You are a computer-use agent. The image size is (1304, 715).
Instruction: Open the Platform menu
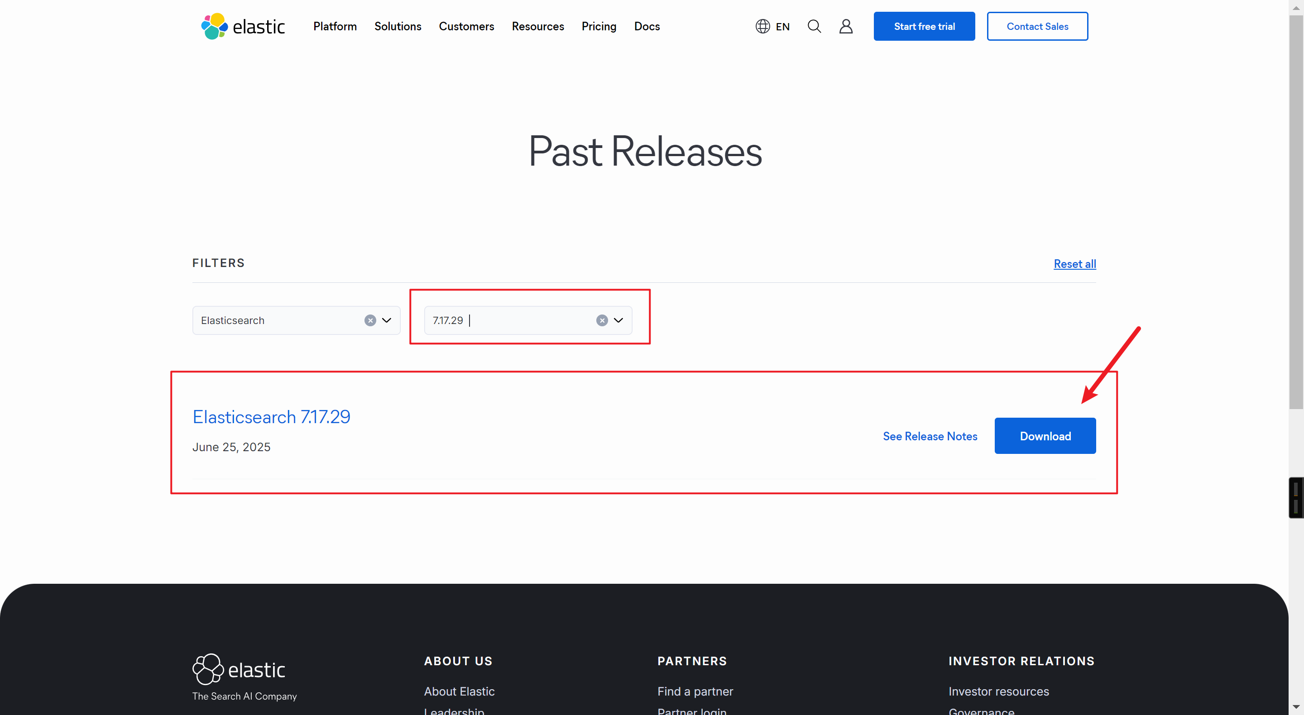click(335, 26)
